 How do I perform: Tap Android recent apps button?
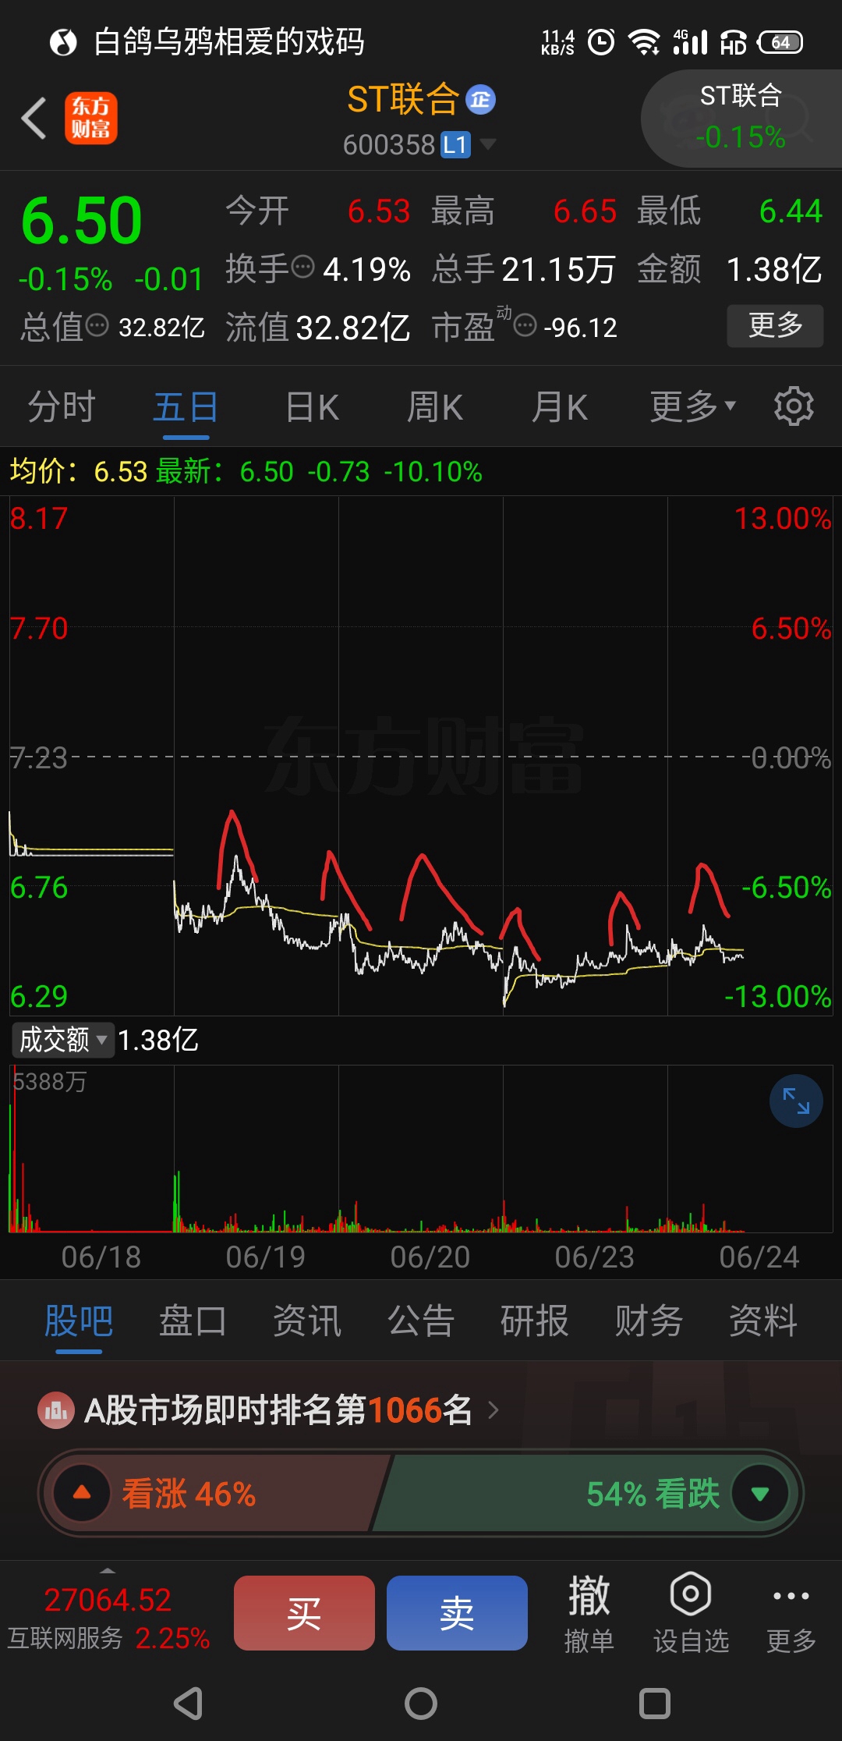coord(655,1704)
